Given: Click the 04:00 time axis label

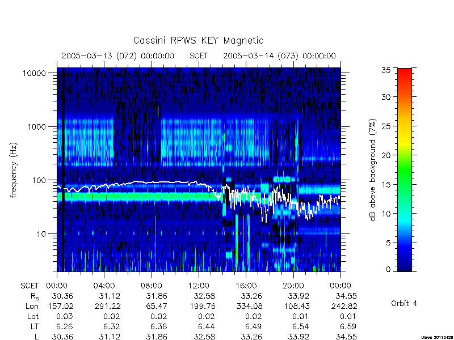Looking at the screenshot, I should (x=104, y=286).
